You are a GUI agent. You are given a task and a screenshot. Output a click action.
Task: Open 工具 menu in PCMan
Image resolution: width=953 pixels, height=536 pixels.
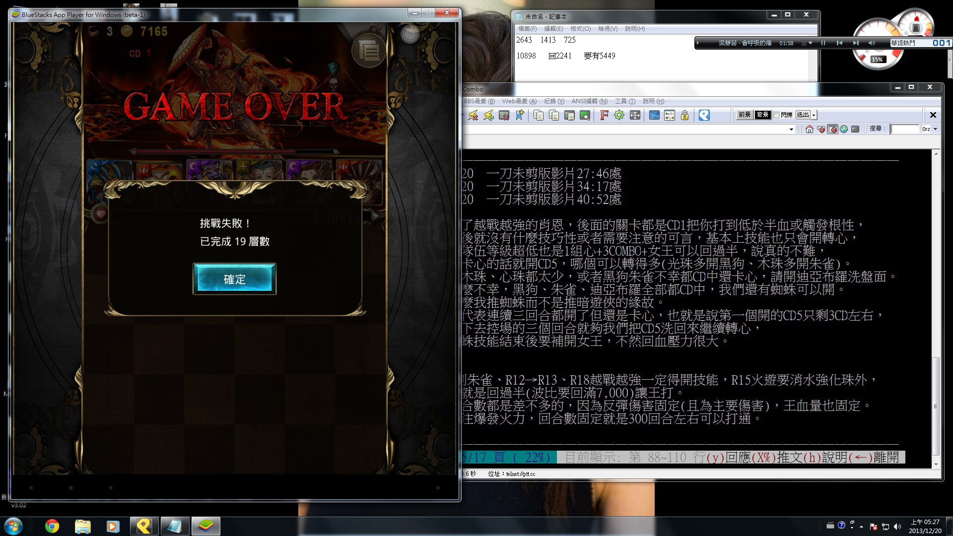625,101
